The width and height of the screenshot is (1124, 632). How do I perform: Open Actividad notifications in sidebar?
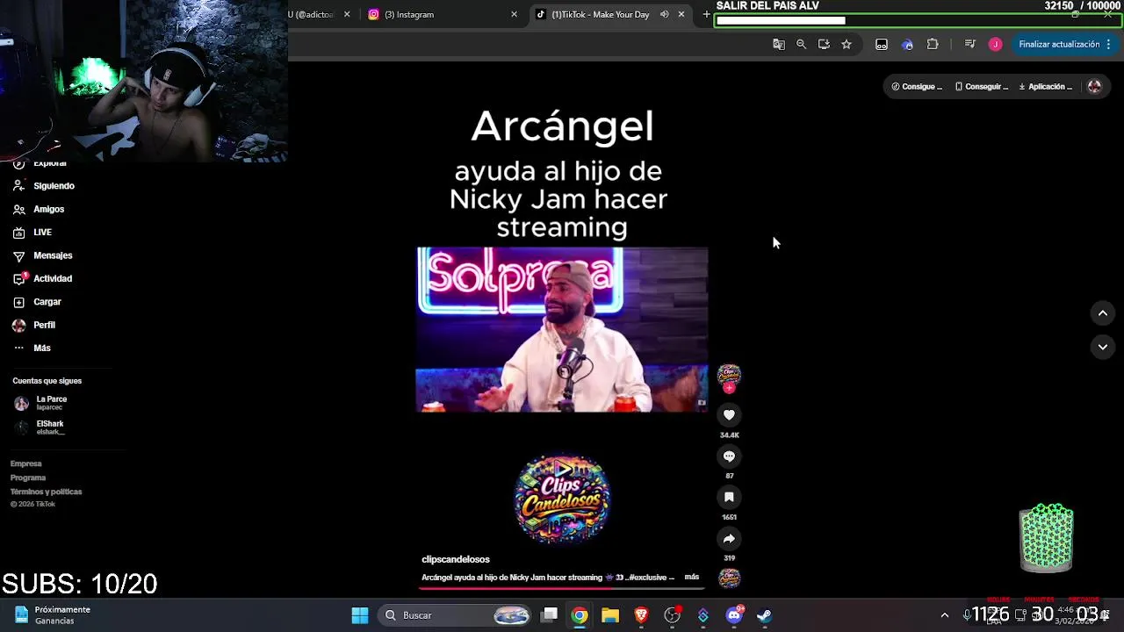[42, 278]
